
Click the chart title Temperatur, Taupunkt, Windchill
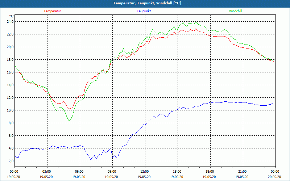coord(147,3)
